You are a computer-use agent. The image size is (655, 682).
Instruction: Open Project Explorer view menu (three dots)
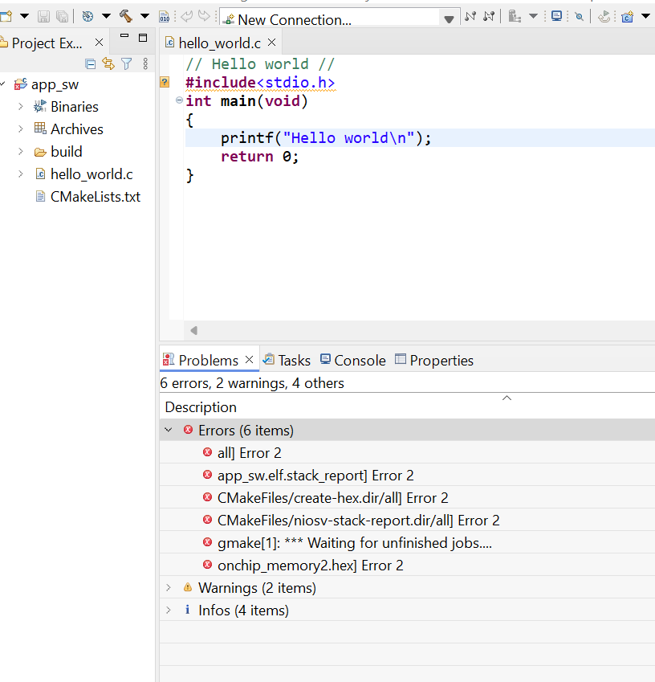point(145,64)
